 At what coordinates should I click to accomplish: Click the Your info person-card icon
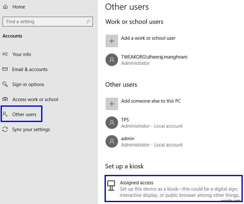[5, 54]
